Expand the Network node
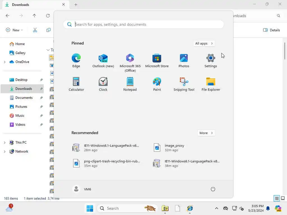This screenshot has width=287, height=215. [x=4, y=151]
